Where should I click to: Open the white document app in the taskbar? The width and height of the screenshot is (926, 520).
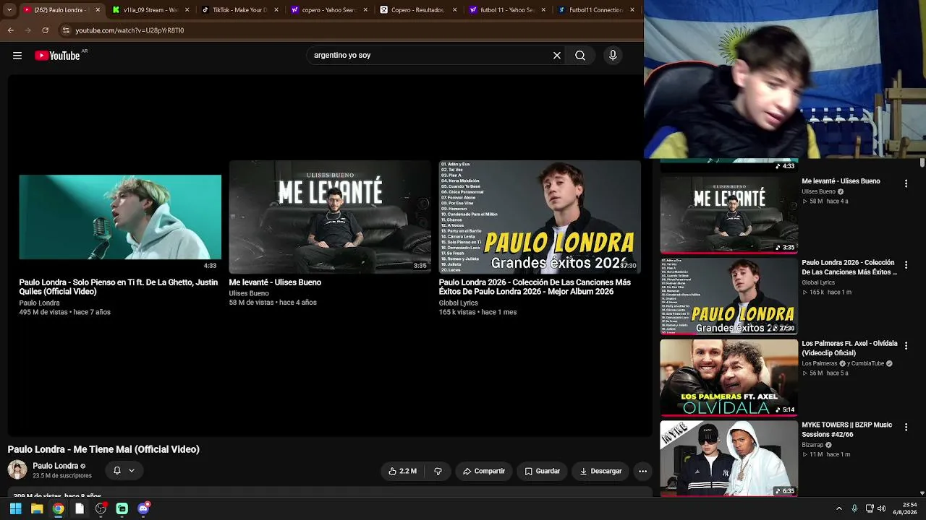pyautogui.click(x=80, y=508)
